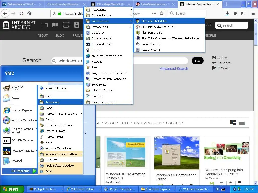Focus the Firefox toolbar search field
This screenshot has width=258, height=193.
[x=187, y=13]
